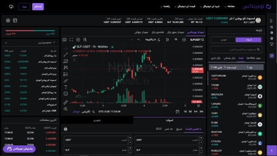The height and width of the screenshot is (156, 277).
Task: Switch markets panel to margin option
Action: (224, 40)
